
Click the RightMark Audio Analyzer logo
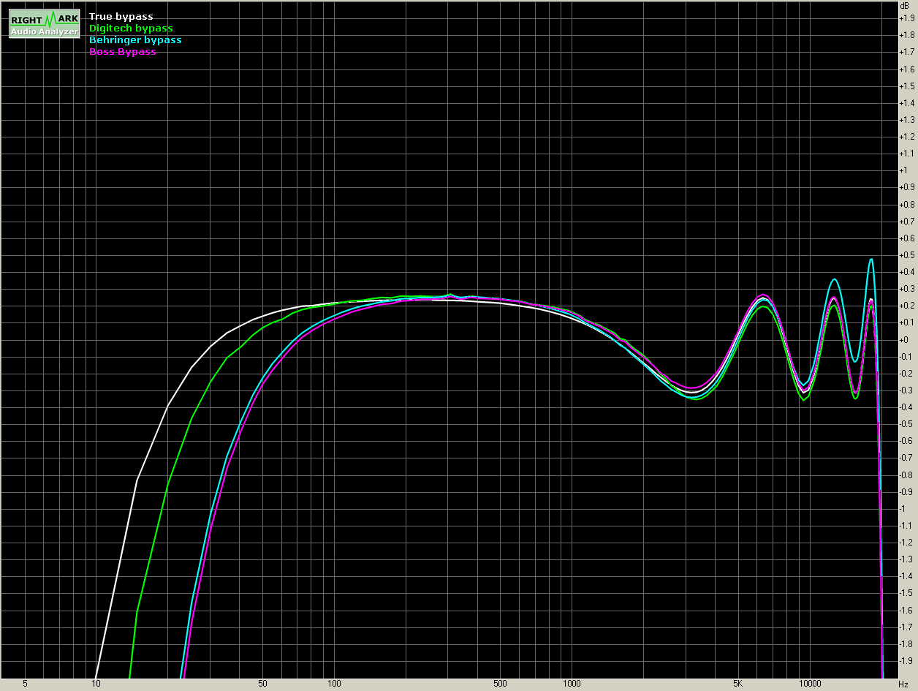44,24
